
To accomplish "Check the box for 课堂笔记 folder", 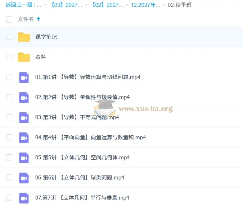I will tap(9, 37).
